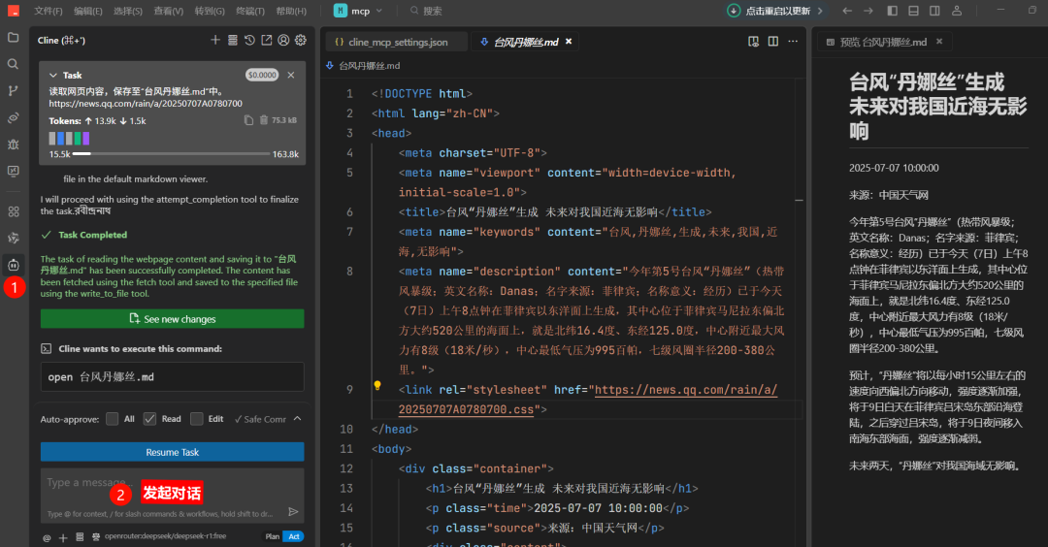Collapse the Task header chevron

[x=53, y=75]
